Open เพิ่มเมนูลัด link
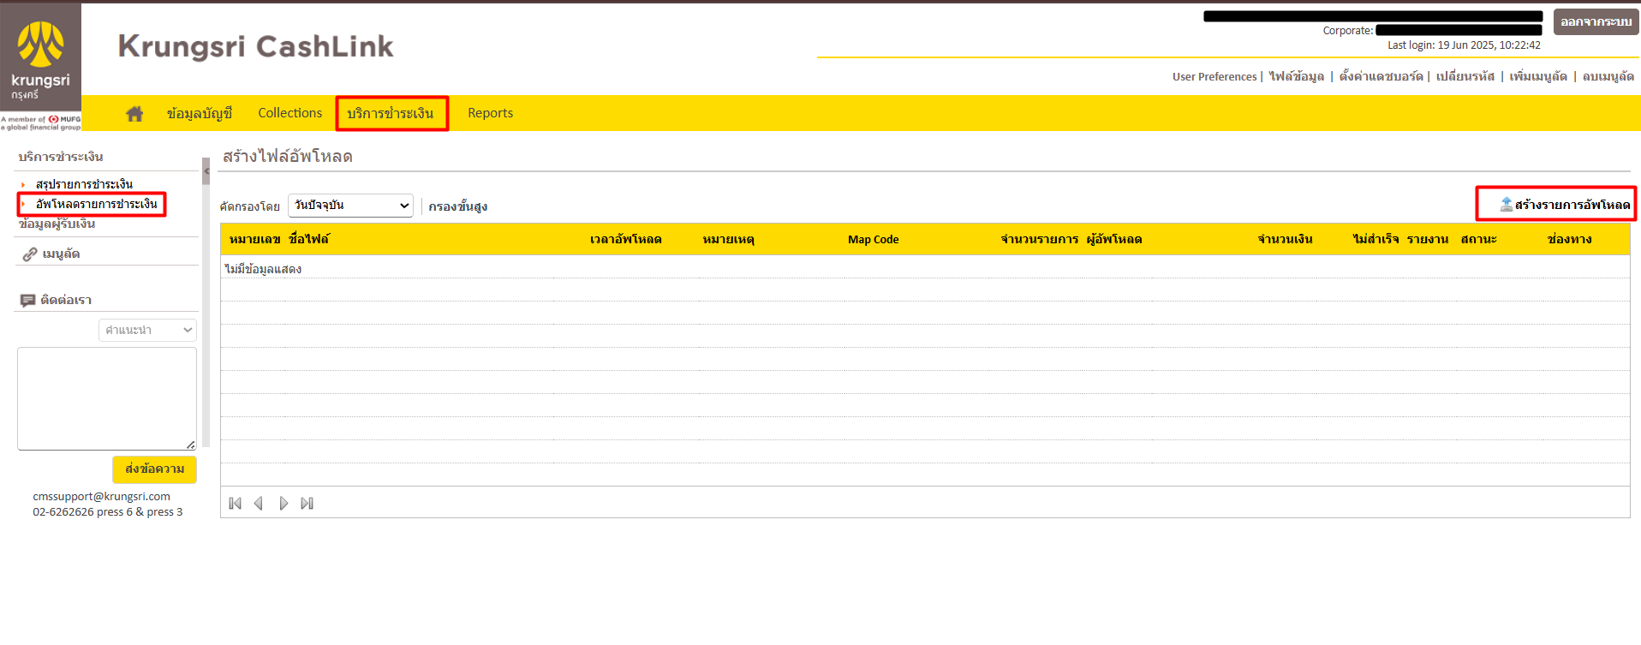Screen dimensions: 1641x645 [1538, 76]
